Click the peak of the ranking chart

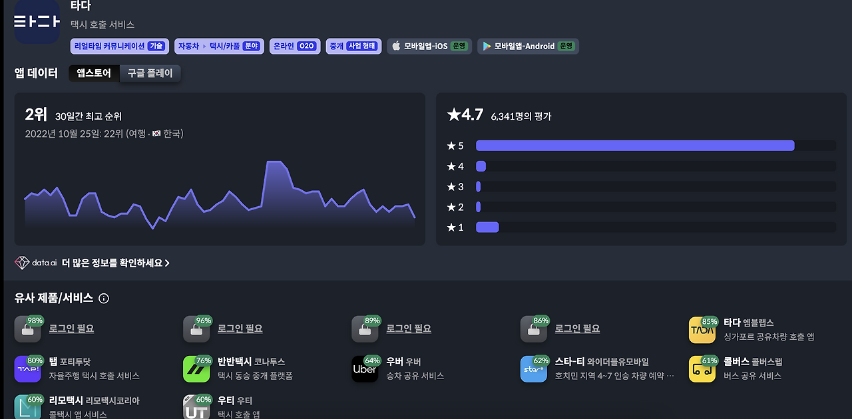pyautogui.click(x=274, y=162)
